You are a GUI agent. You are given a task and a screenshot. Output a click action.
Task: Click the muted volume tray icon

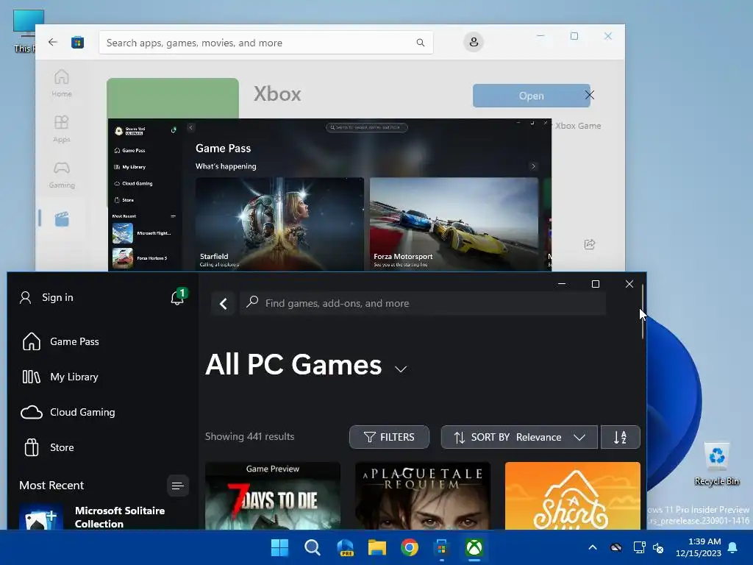[x=658, y=547]
